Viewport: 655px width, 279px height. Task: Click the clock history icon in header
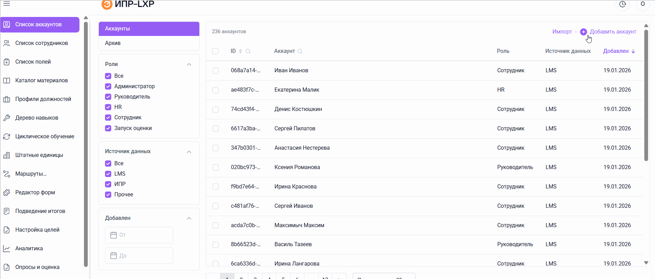[623, 4]
